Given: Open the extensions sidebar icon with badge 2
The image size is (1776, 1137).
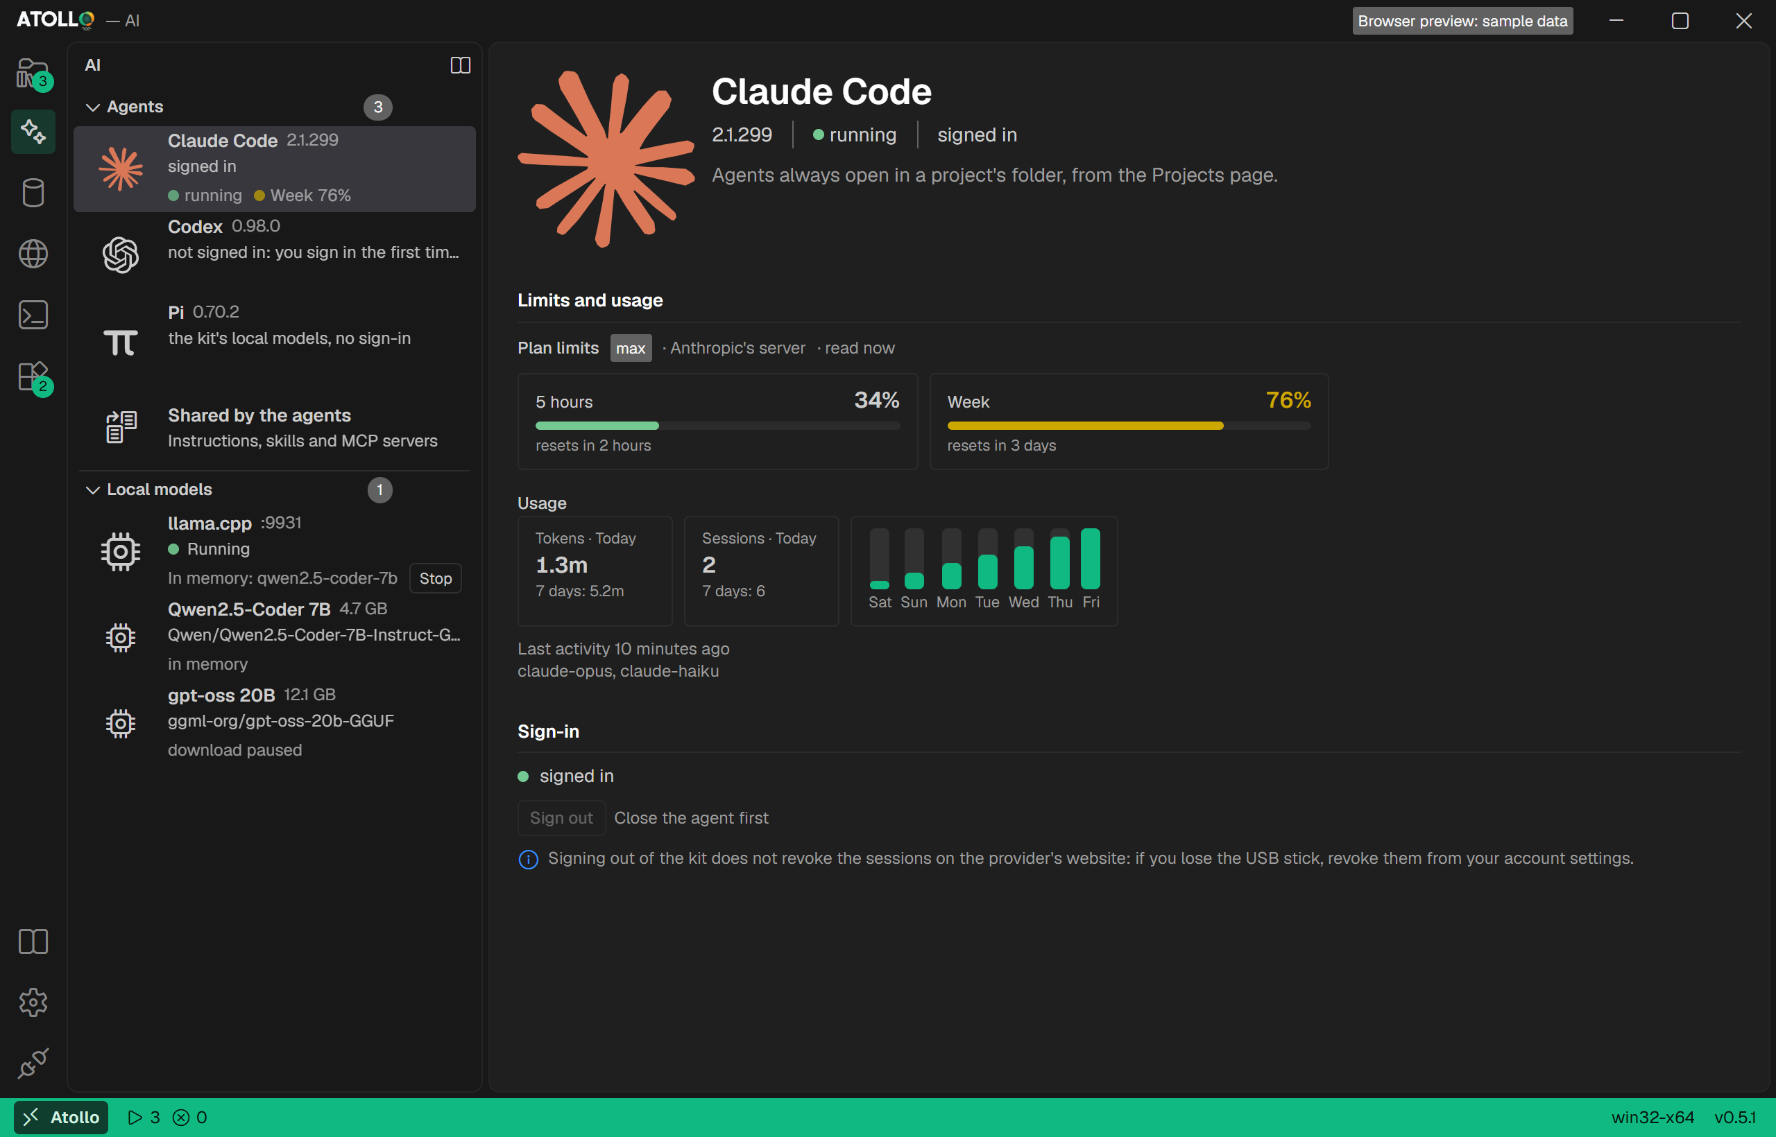Looking at the screenshot, I should [x=33, y=377].
